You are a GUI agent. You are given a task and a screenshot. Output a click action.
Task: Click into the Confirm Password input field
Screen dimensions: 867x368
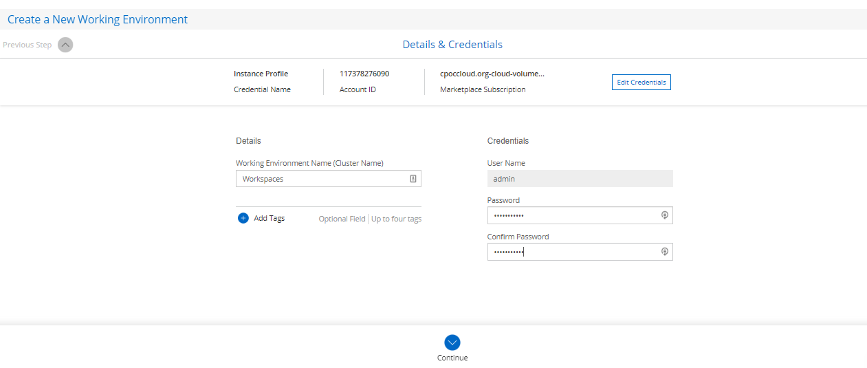tap(571, 252)
